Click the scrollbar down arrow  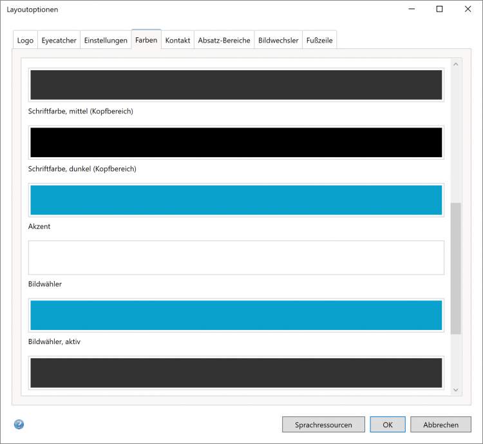tap(456, 389)
